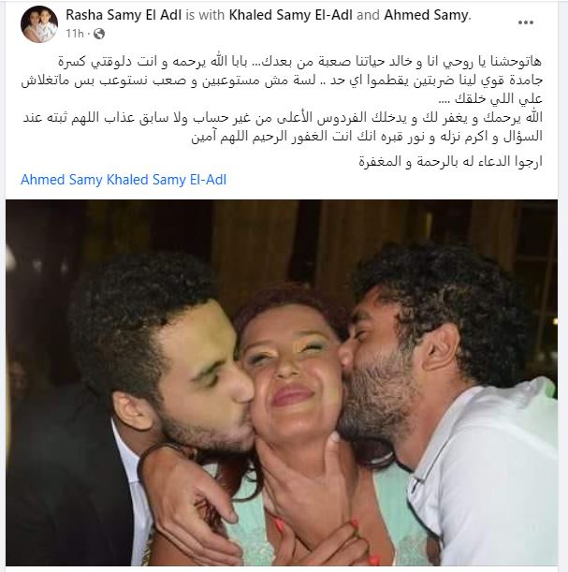This screenshot has height=572, width=568.
Task: Open Rasha Samy El Adl's profile name link
Action: tap(124, 15)
